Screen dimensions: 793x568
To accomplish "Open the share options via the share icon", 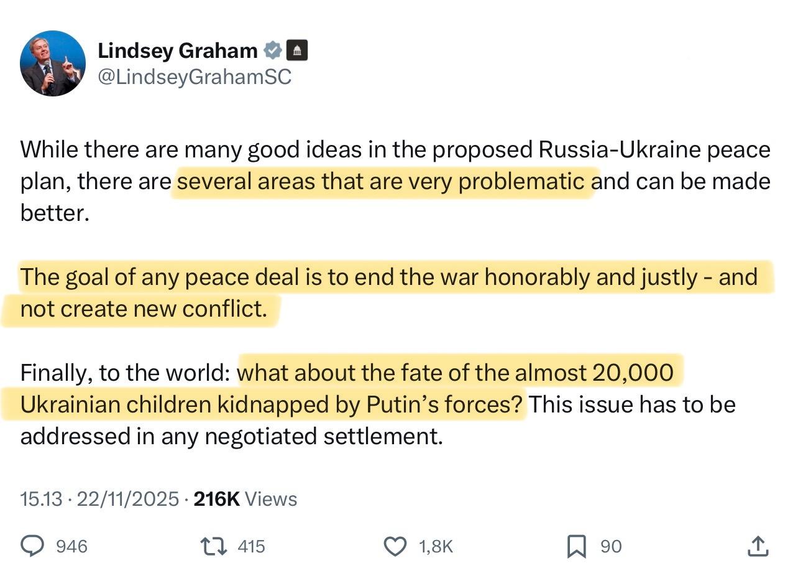I will (x=757, y=546).
